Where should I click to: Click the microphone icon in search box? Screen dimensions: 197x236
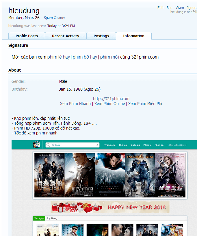tap(97, 145)
